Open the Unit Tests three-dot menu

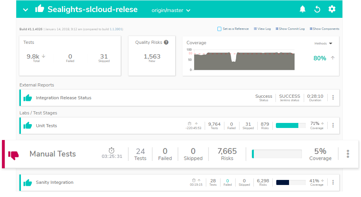click(x=333, y=125)
